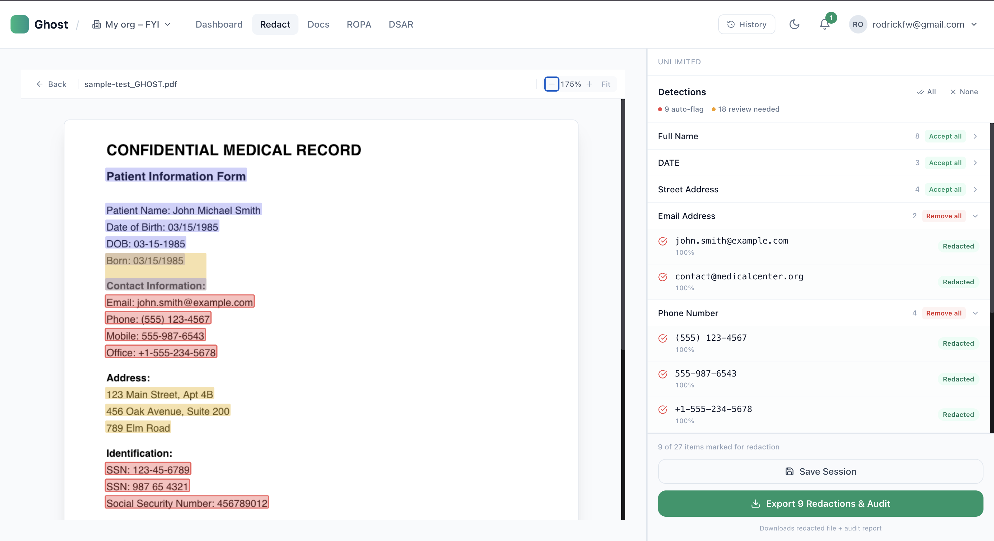The height and width of the screenshot is (541, 994).
Task: Toggle redaction check for john.smith@example.com
Action: [x=663, y=241]
